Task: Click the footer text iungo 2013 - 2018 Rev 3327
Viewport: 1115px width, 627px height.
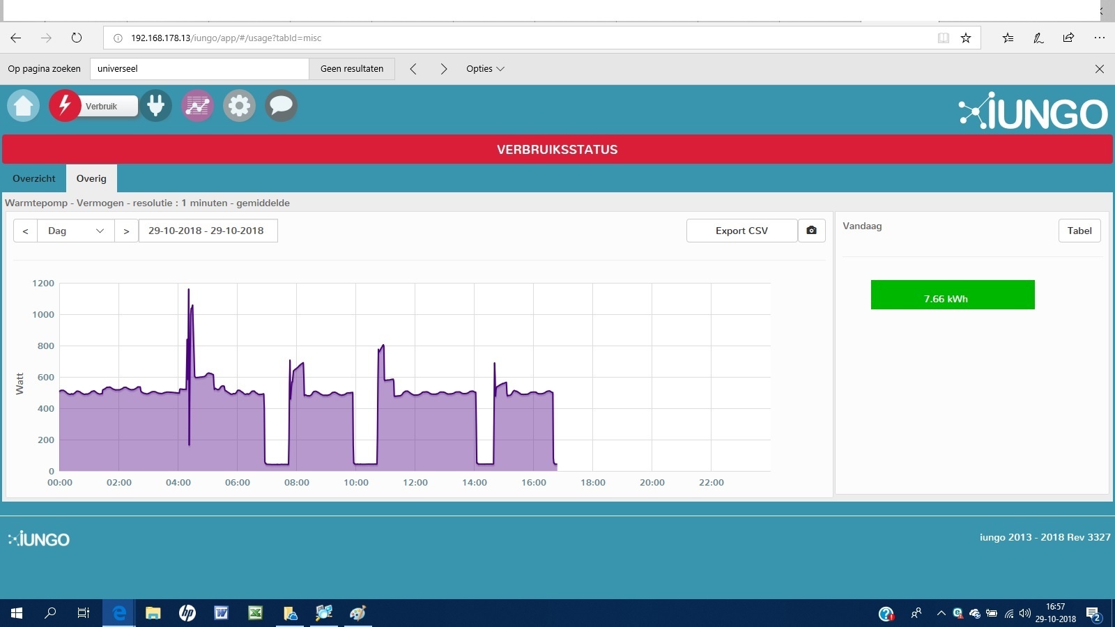Action: point(1045,537)
